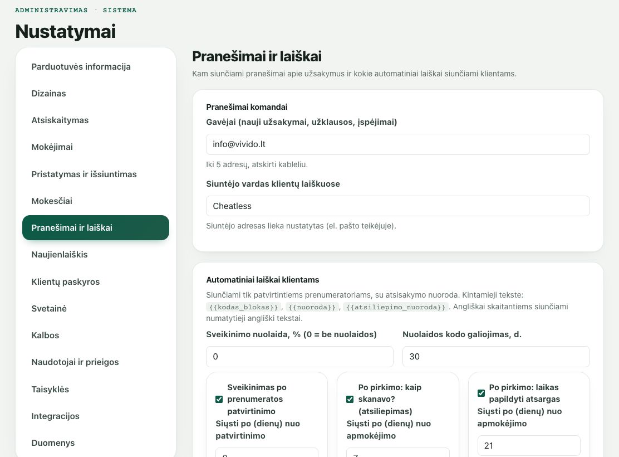This screenshot has height=457, width=619.
Task: Open Svetainė settings
Action: pos(96,309)
